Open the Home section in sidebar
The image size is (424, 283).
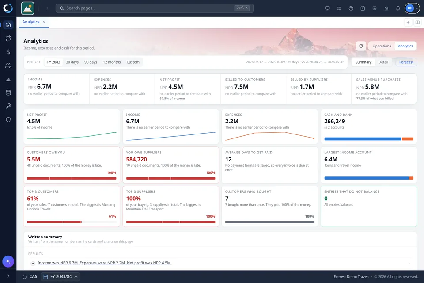point(8,25)
